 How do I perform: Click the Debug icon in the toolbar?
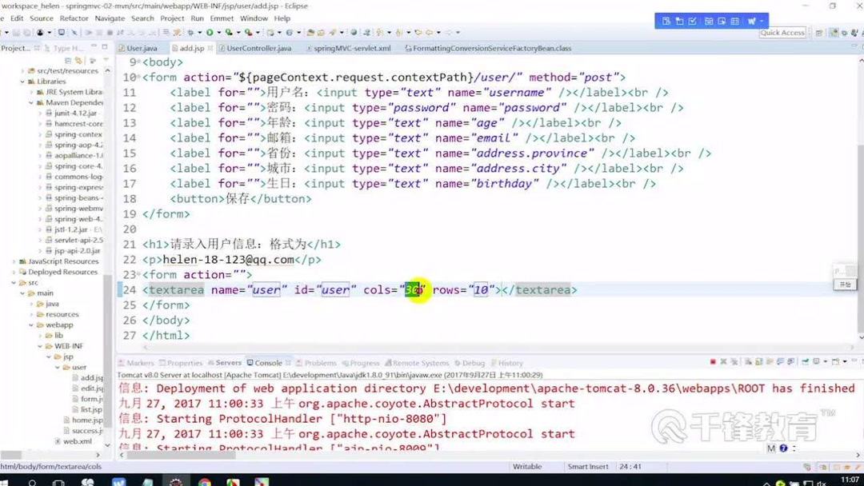click(192, 33)
